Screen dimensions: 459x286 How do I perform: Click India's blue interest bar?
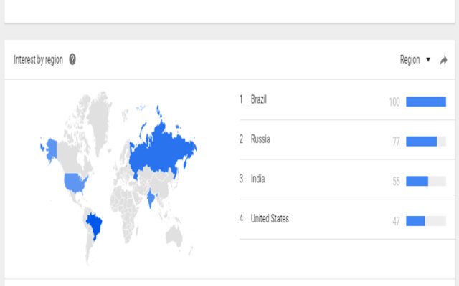point(417,182)
